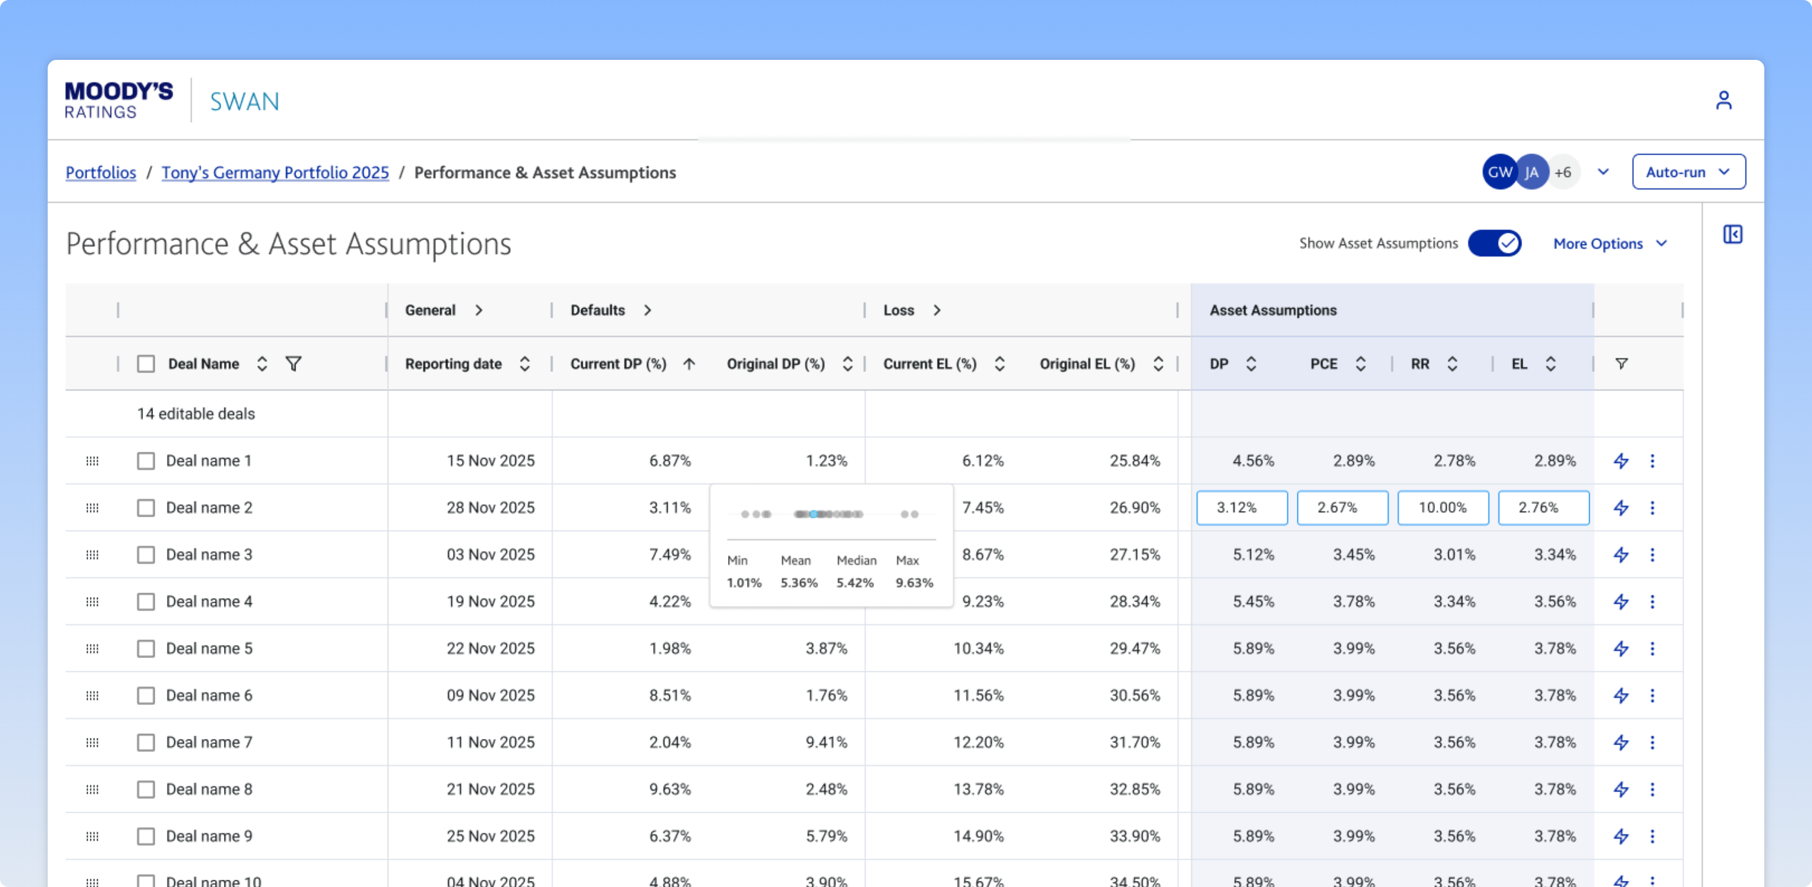
Task: Click the Mean value 5.36% in tooltip
Action: (799, 583)
